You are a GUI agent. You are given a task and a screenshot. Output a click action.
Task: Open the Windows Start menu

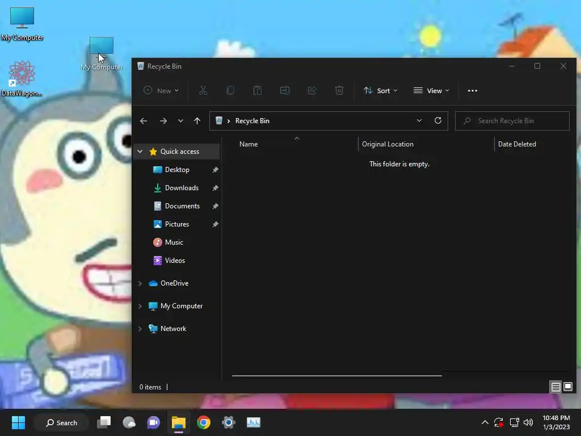18,422
